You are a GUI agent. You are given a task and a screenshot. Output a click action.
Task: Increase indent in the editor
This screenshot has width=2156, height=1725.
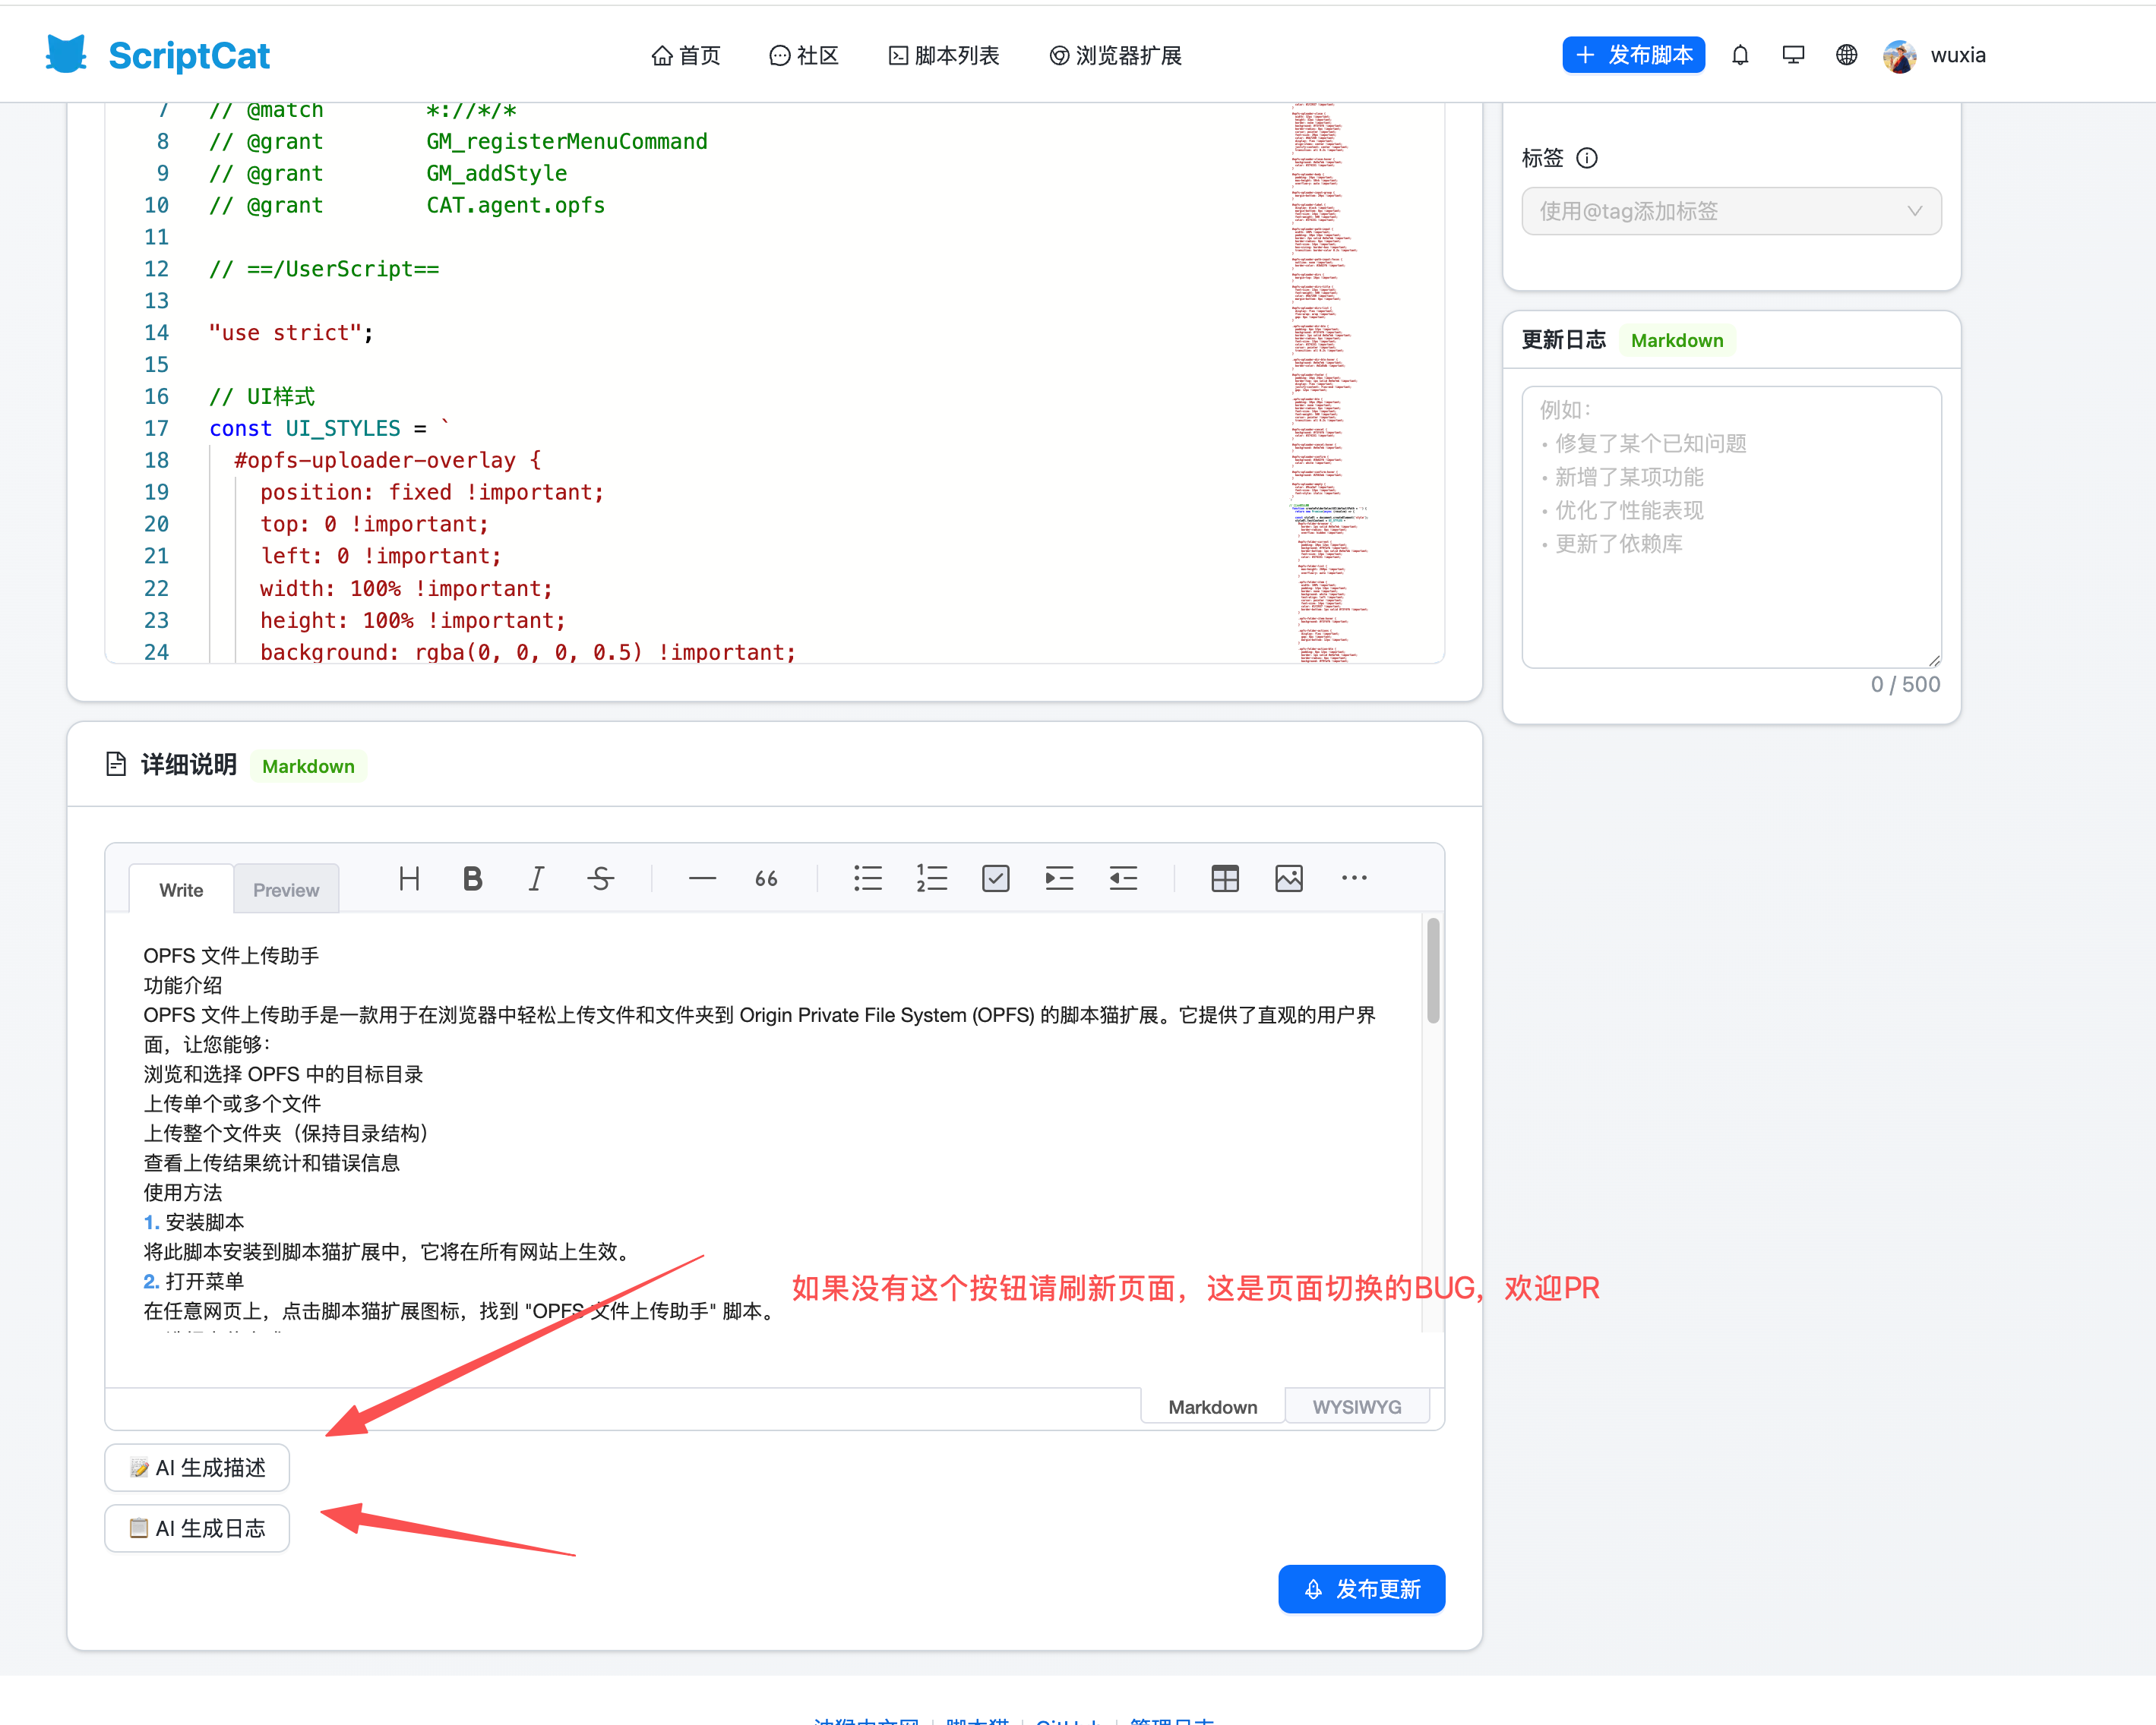click(1060, 878)
